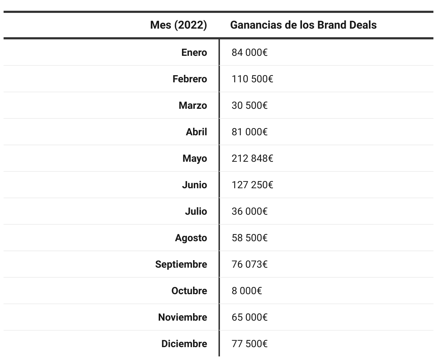Screen dimensions: 437x360
Task: Select the Junio row label
Action: 194,185
